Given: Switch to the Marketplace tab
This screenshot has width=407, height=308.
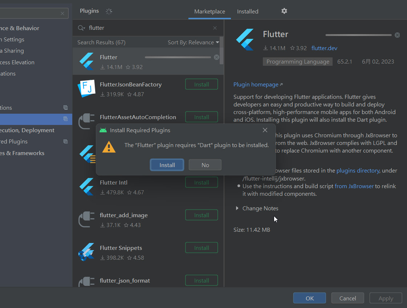Looking at the screenshot, I should click(x=209, y=11).
